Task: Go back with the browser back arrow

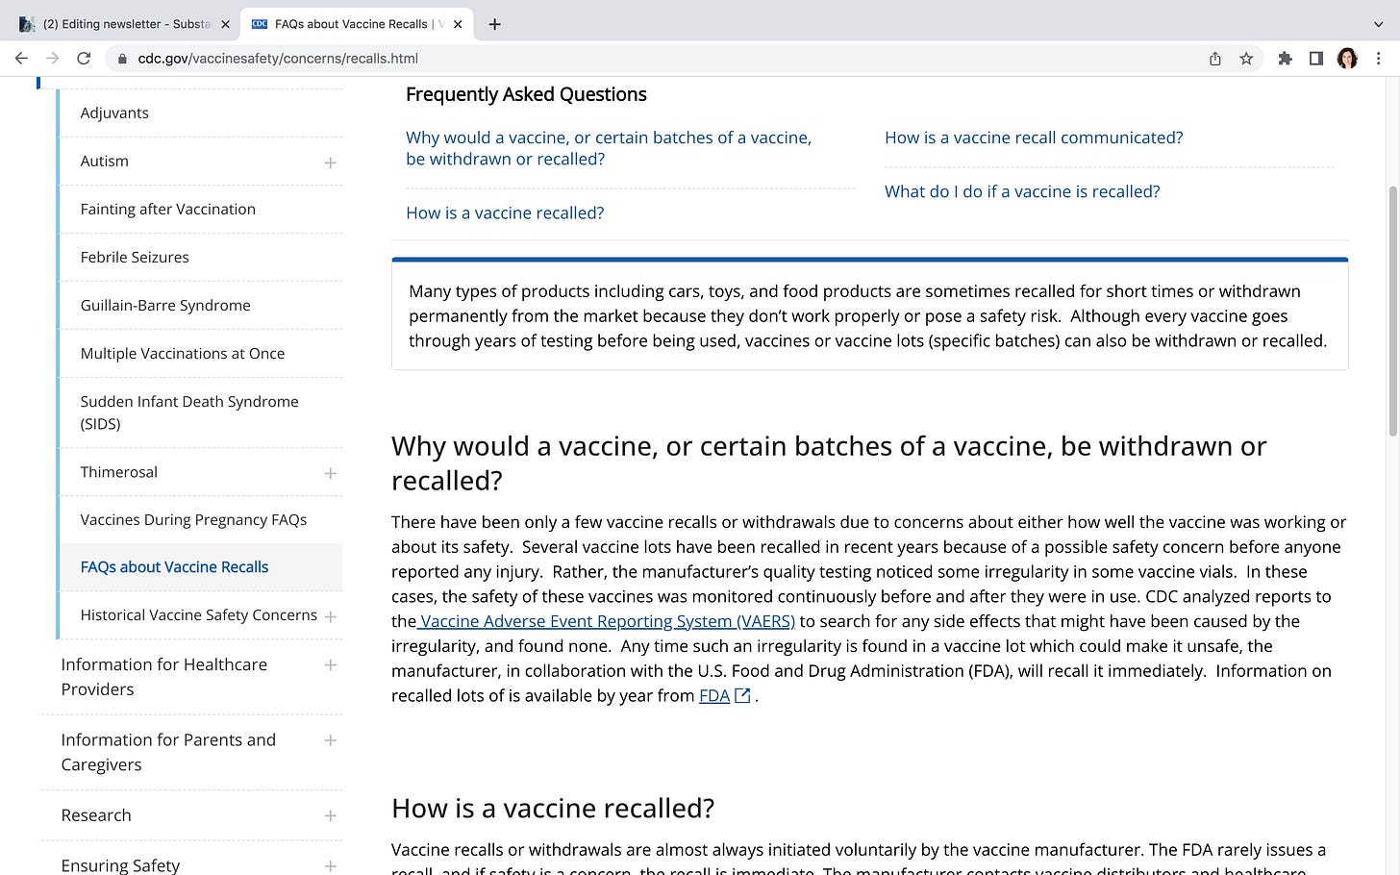Action: (x=21, y=59)
